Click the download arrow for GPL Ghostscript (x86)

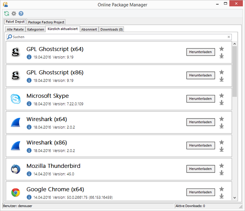(x=221, y=79)
